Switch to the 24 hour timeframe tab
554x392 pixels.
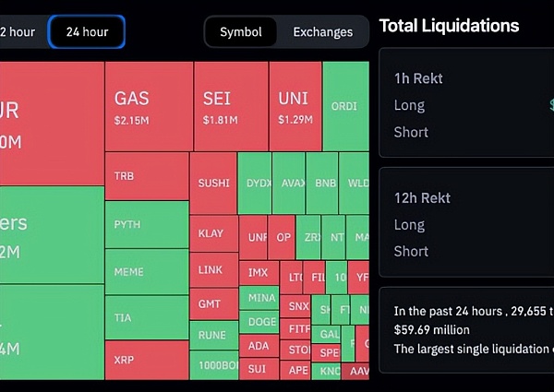point(87,32)
